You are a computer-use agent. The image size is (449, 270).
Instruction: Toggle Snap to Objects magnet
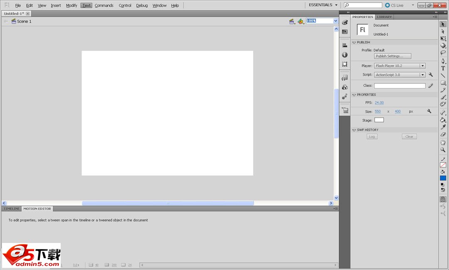coord(443,199)
